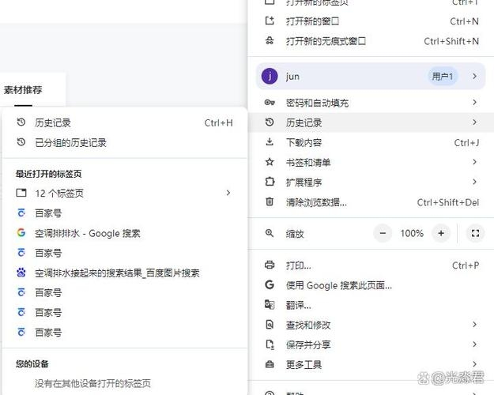The height and width of the screenshot is (395, 494).
Task: Click clock icon beside 历史记录 Ctrl+H
Action: pos(21,122)
